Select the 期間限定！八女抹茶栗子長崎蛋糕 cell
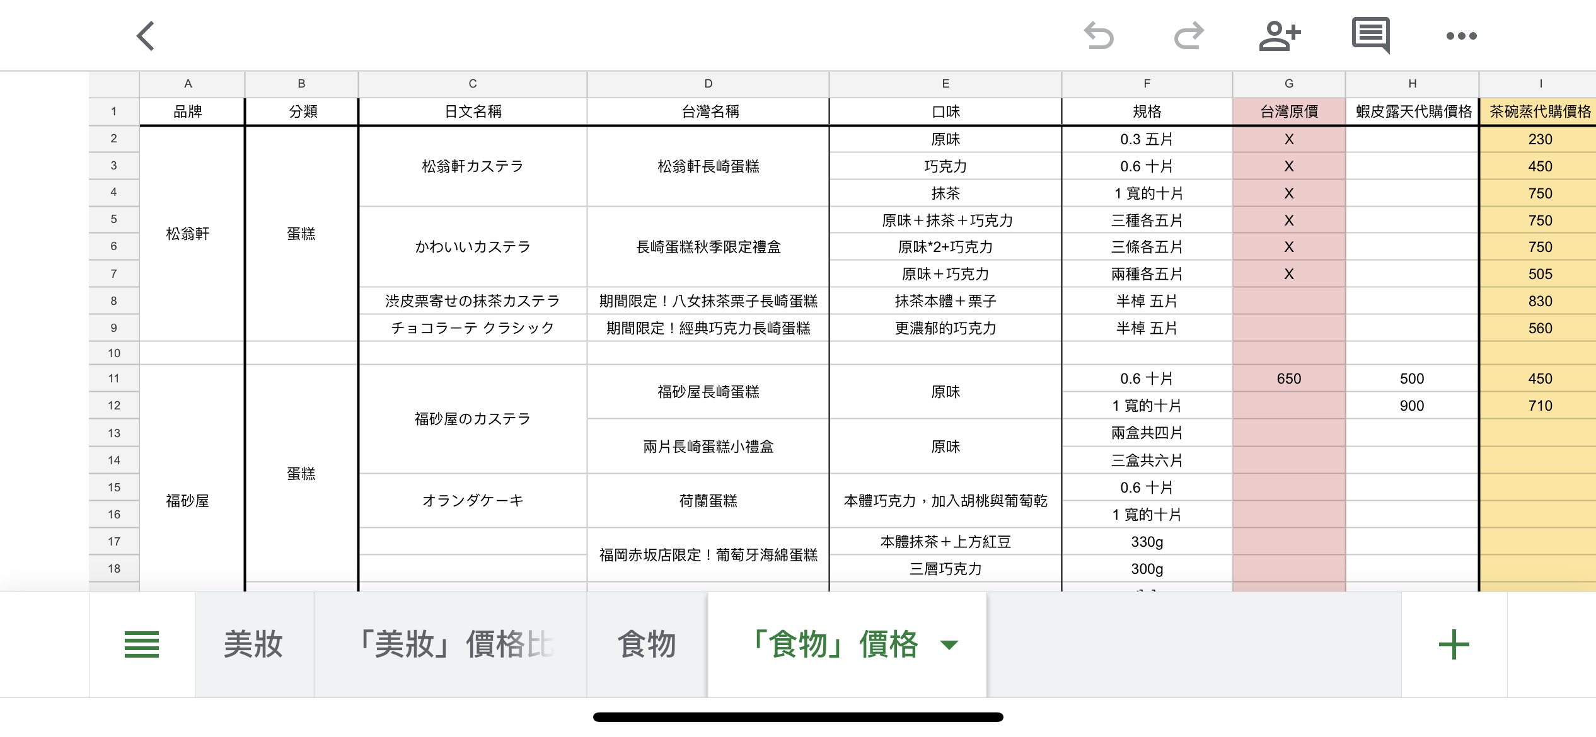The width and height of the screenshot is (1596, 737). 708,301
